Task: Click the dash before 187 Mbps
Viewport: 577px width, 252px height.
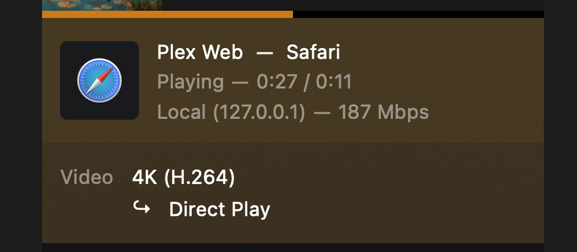Action: (322, 113)
